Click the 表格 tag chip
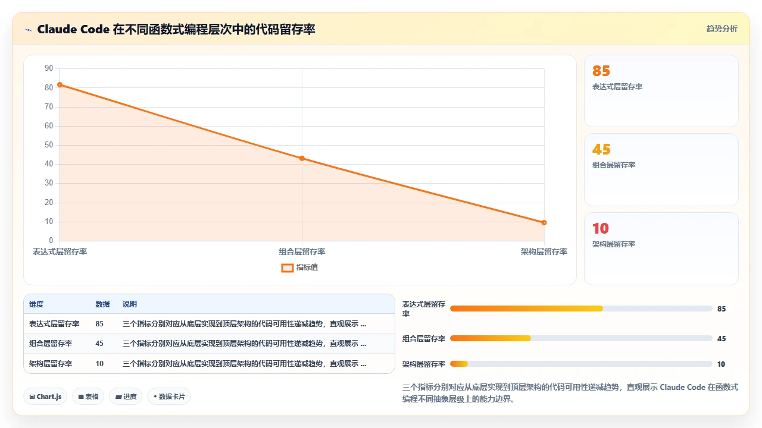The height and width of the screenshot is (428, 762). (x=88, y=396)
